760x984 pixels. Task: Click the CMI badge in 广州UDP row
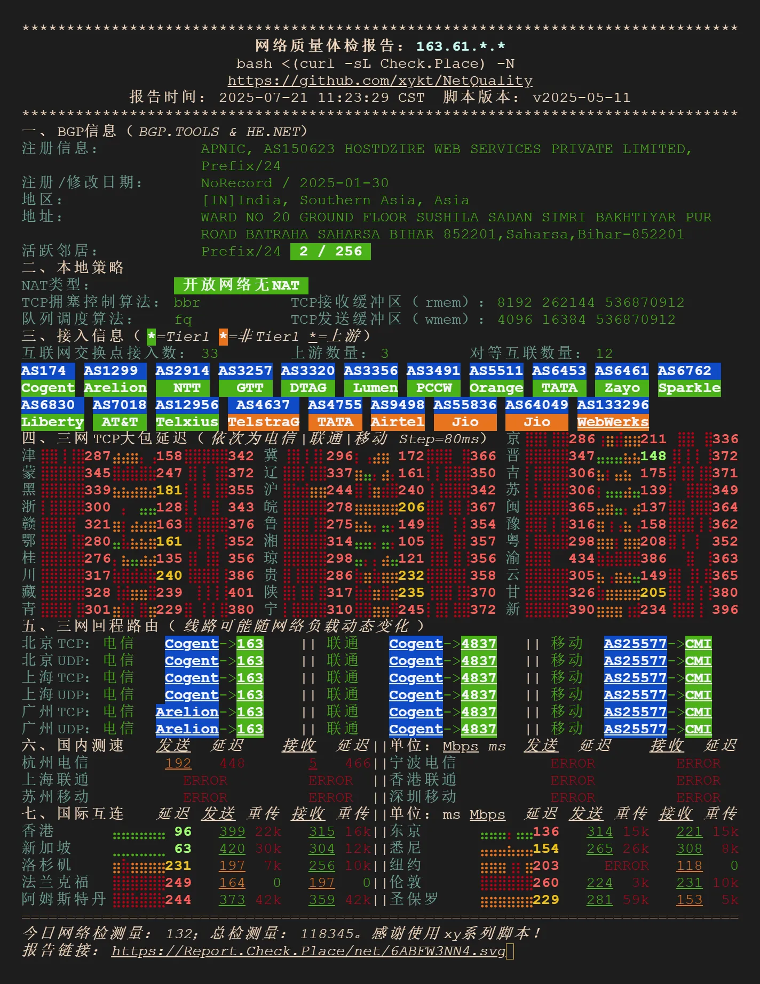pyautogui.click(x=698, y=729)
